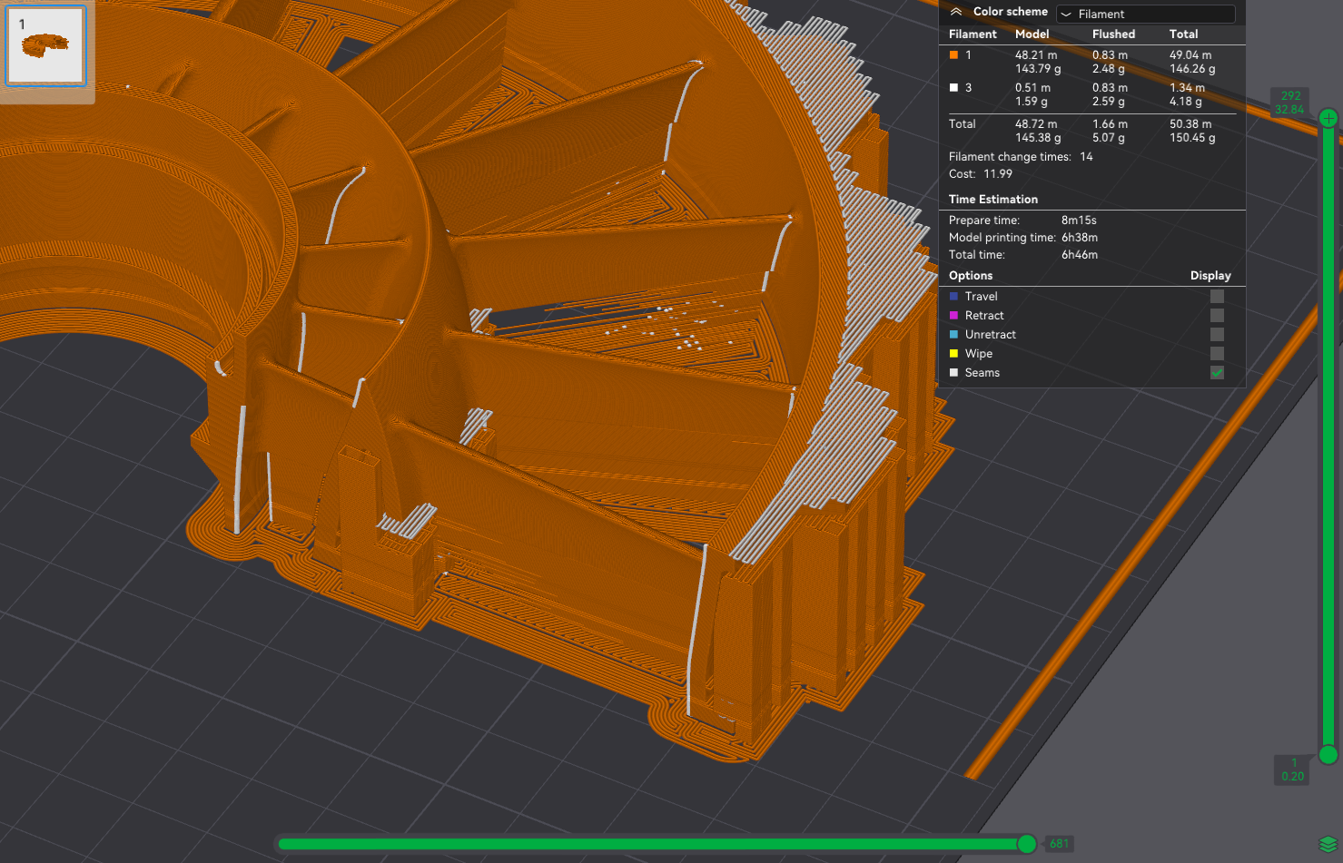Click the Flushed column header
Image resolution: width=1343 pixels, height=863 pixels.
1113,34
